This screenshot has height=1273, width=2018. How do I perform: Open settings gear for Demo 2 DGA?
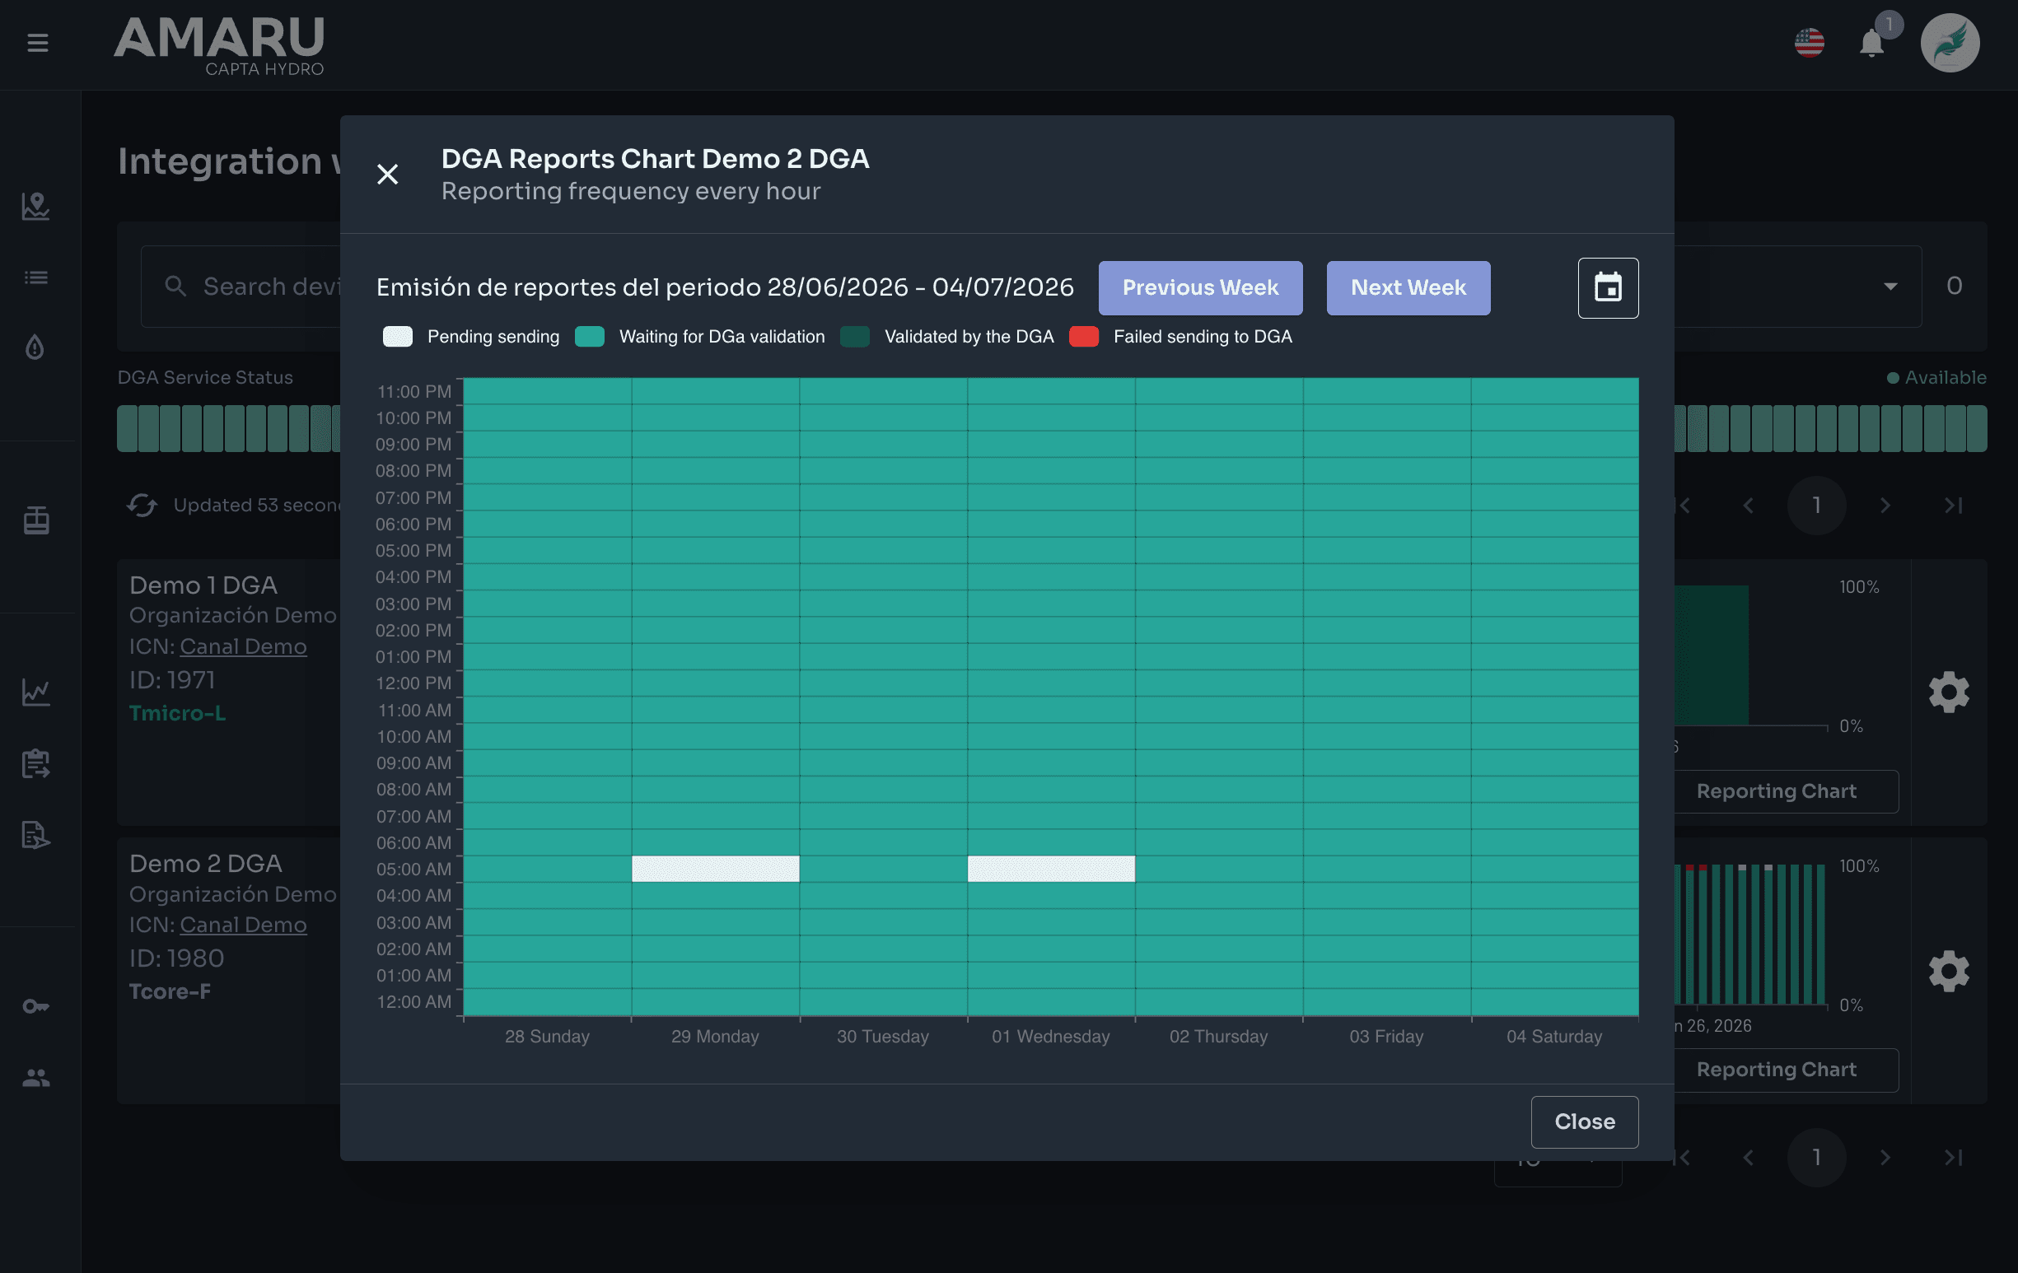[x=1949, y=971]
